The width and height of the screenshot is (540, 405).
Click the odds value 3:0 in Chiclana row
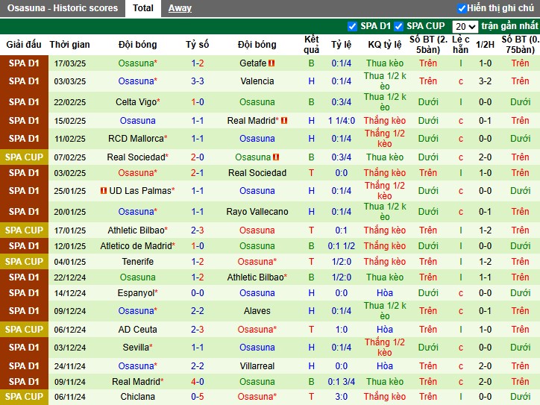(342, 397)
